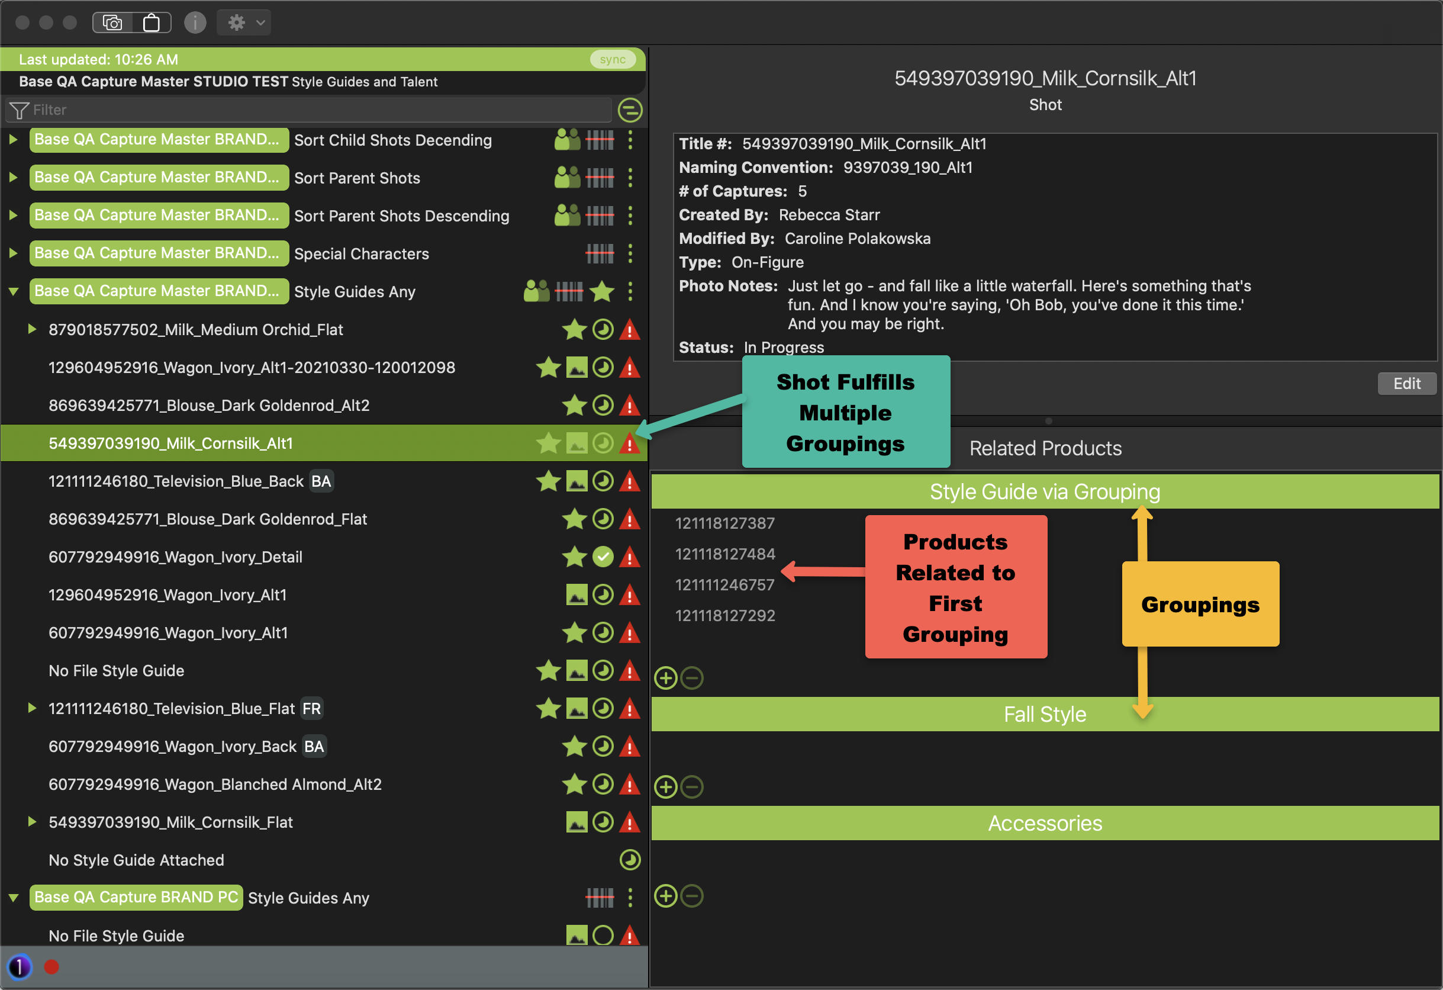The width and height of the screenshot is (1443, 990).
Task: Click star icon on 549397039190_Milk_Cornsilk_Alt1 row
Action: [x=548, y=443]
